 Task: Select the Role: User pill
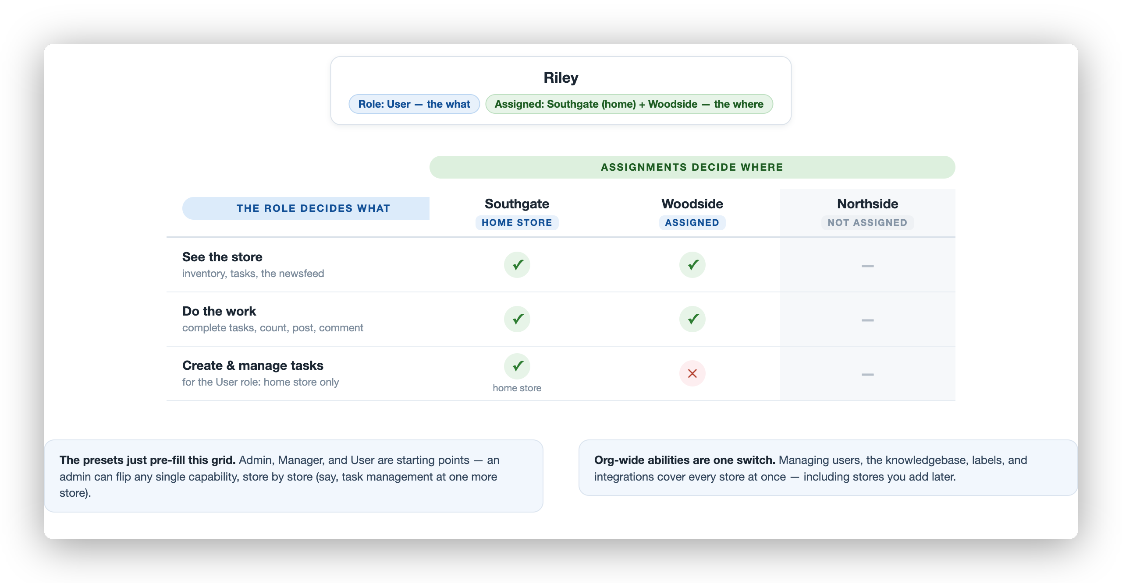(414, 104)
